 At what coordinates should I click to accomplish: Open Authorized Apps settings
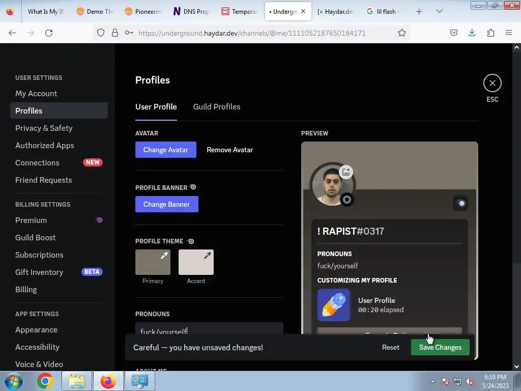[x=59, y=145]
